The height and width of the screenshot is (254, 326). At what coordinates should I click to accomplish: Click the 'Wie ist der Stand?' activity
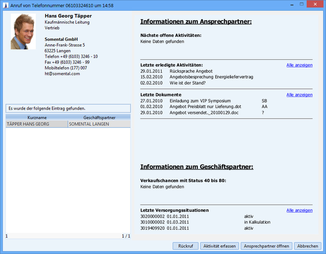click(188, 83)
